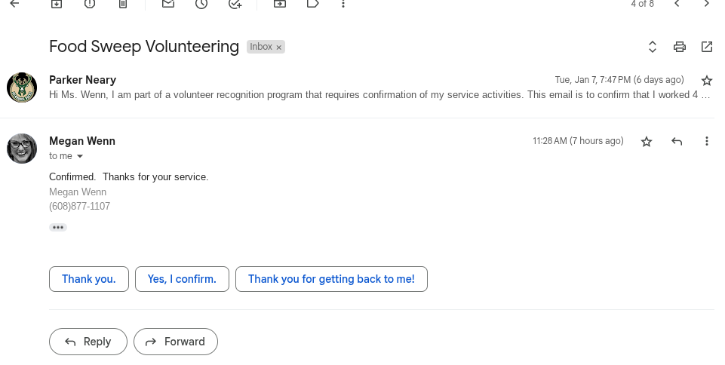Open the conversation in a new window
Viewport: 725px width, 365px height.
click(x=707, y=47)
